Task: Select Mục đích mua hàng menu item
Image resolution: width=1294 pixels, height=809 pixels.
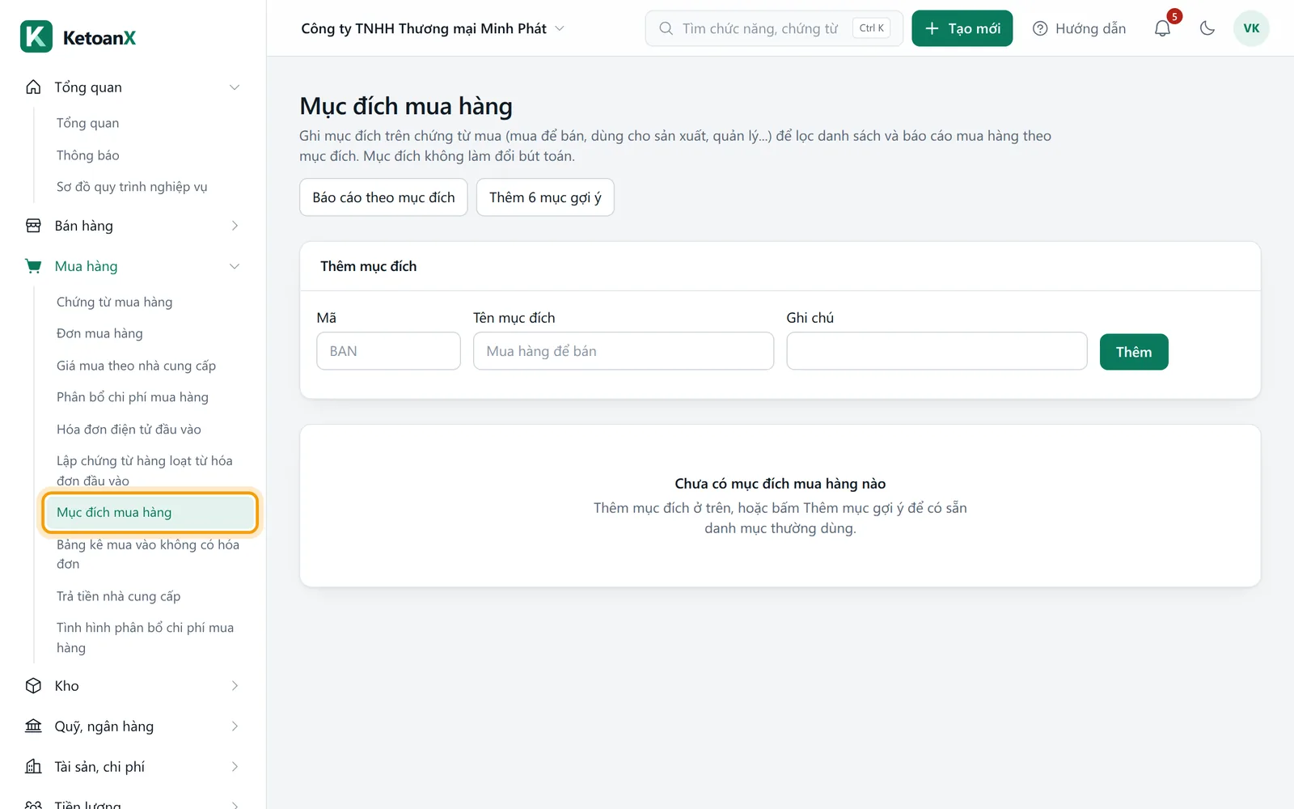Action: pos(150,513)
